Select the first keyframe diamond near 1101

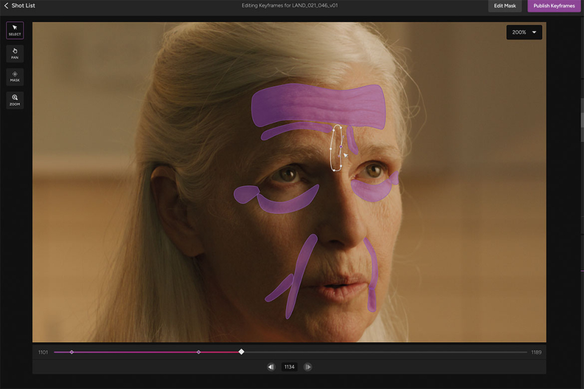(x=72, y=352)
